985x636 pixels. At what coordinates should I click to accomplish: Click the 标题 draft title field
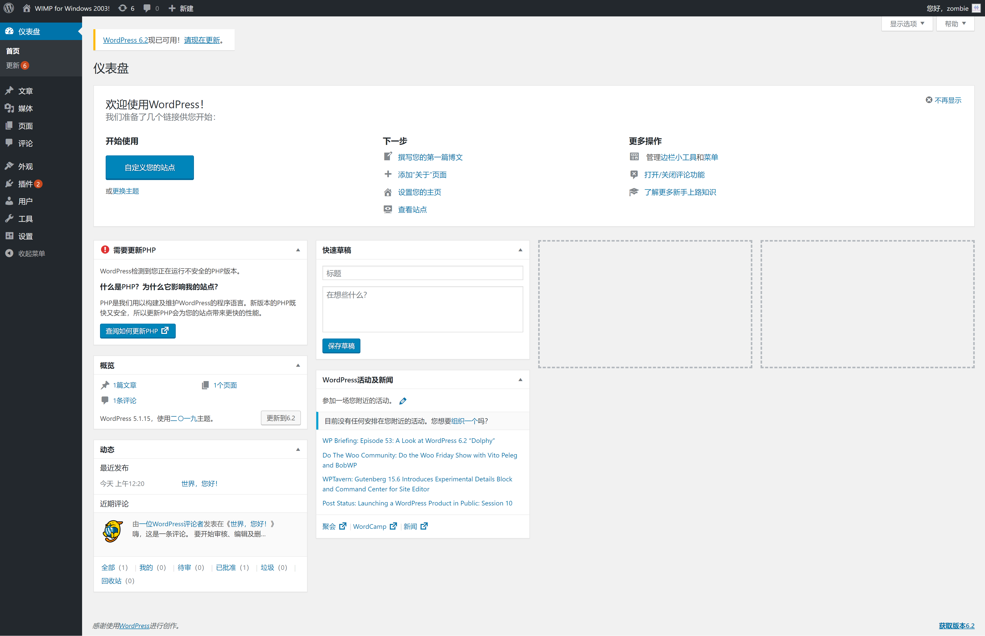tap(422, 273)
